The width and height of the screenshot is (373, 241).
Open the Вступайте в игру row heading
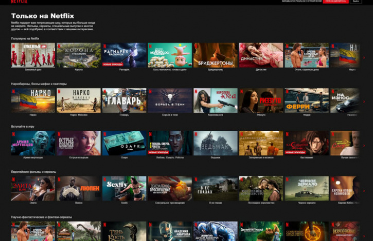tap(23, 127)
